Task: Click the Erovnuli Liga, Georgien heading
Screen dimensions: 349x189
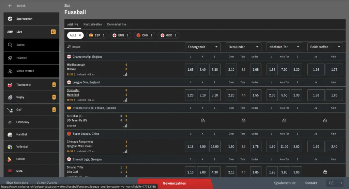Action: (x=88, y=159)
